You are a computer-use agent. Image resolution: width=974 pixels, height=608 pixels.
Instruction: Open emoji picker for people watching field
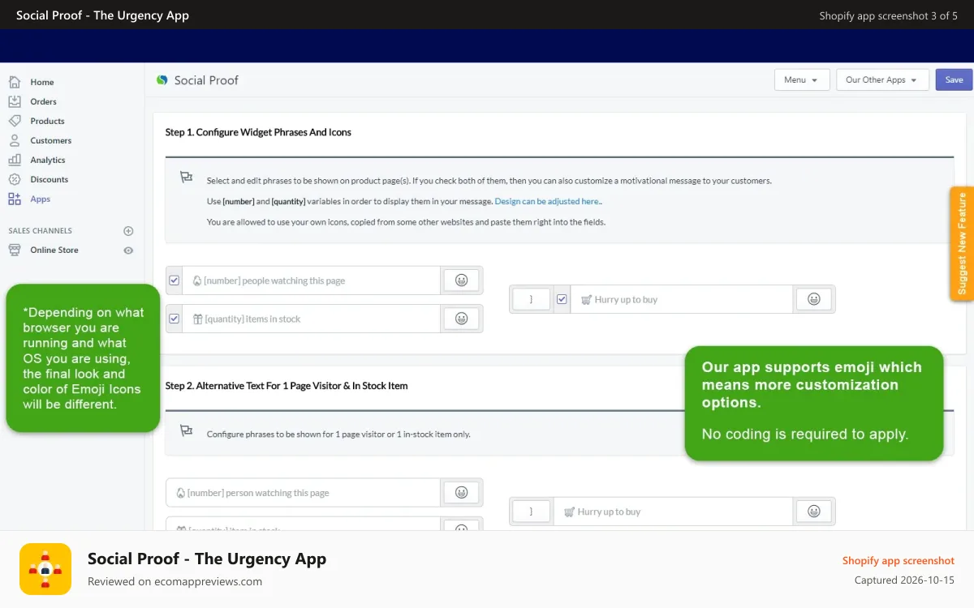461,280
